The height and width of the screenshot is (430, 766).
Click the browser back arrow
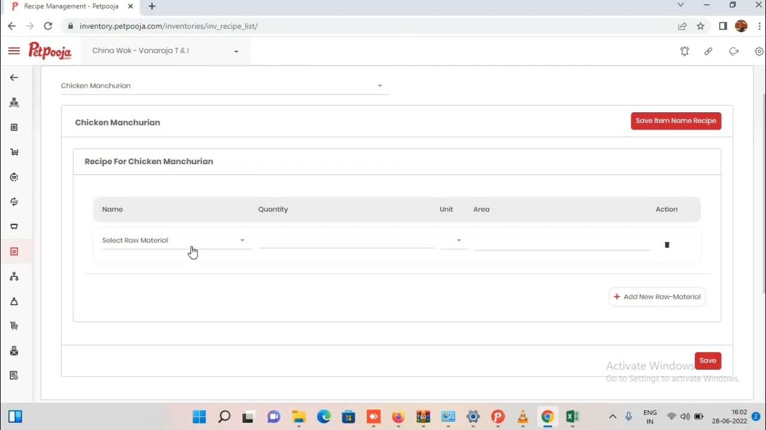[12, 26]
